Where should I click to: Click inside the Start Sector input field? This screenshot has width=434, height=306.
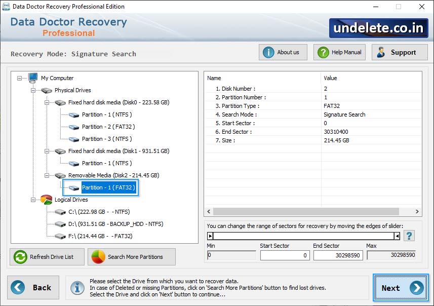pyautogui.click(x=285, y=255)
